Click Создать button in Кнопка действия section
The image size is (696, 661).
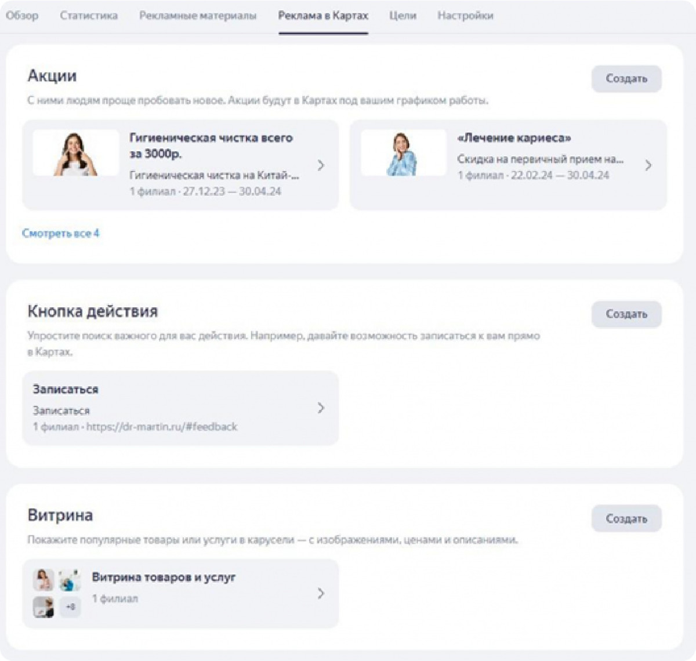pos(626,314)
